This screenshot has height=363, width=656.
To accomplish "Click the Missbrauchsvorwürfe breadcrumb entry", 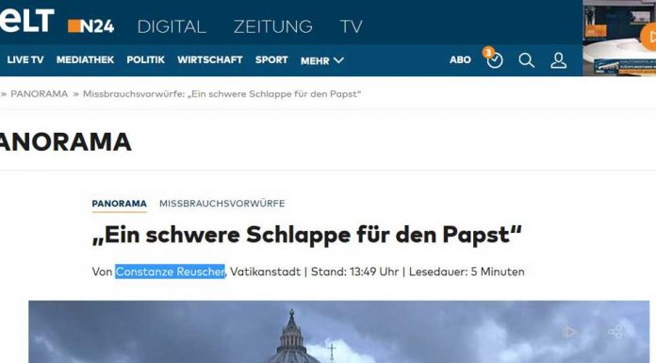I will click(221, 93).
